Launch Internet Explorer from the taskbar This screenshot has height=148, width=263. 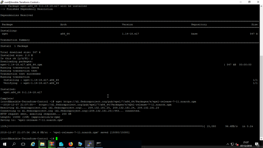33,144
